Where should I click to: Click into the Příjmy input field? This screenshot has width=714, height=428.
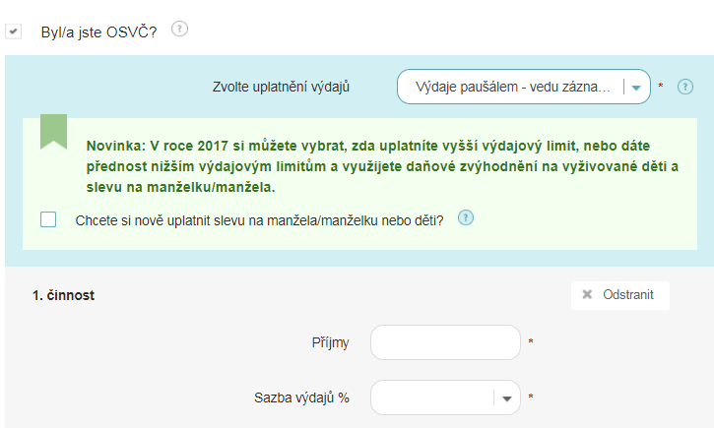click(x=444, y=342)
